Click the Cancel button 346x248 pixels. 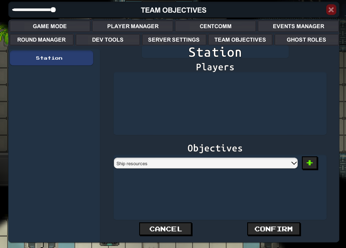(166, 229)
